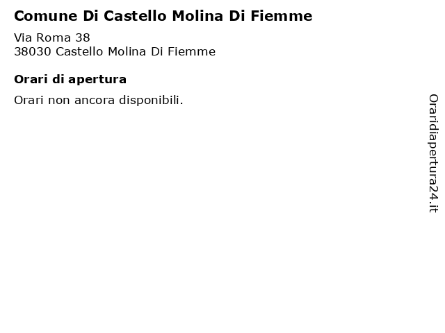Click the word Comune in the title
Viewport: 445px width, 333px height.
tap(46, 16)
